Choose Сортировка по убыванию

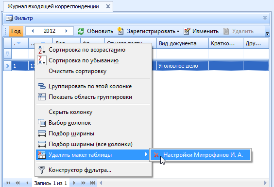[93, 60]
